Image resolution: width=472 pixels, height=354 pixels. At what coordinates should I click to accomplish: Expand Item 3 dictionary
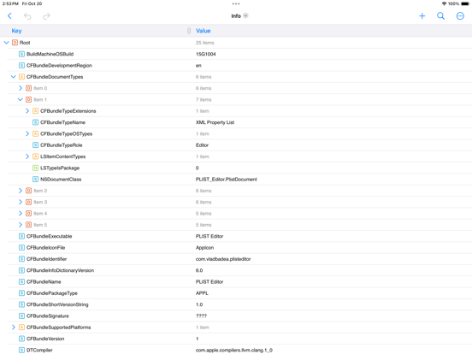point(21,202)
